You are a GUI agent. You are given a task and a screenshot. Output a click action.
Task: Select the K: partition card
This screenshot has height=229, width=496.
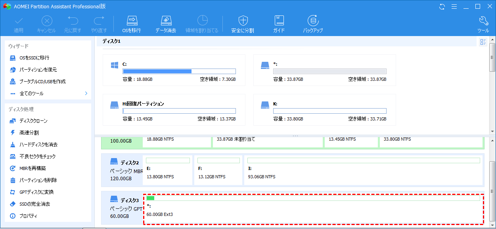coord(324,110)
